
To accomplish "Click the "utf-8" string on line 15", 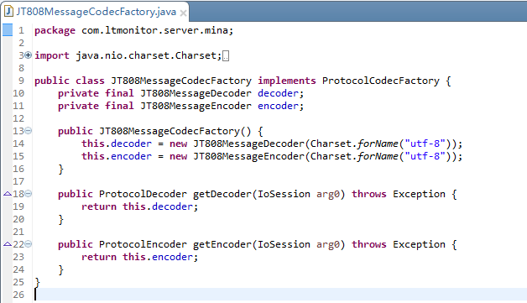I will coord(425,156).
